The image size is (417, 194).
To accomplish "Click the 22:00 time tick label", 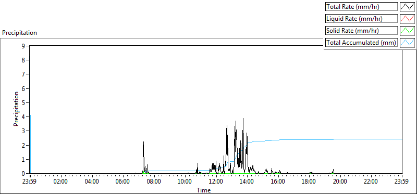I will [371, 182].
